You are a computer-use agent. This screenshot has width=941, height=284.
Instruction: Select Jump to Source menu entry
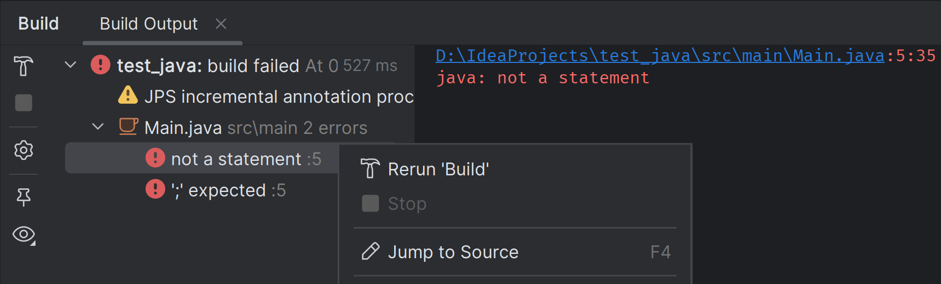(x=453, y=252)
